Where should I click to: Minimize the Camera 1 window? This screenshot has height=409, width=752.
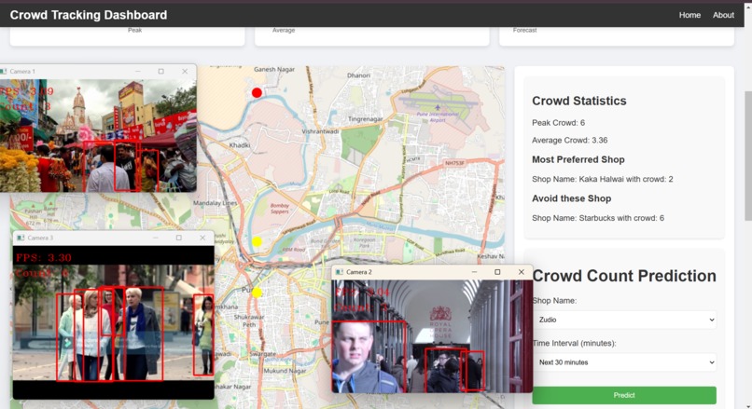138,72
